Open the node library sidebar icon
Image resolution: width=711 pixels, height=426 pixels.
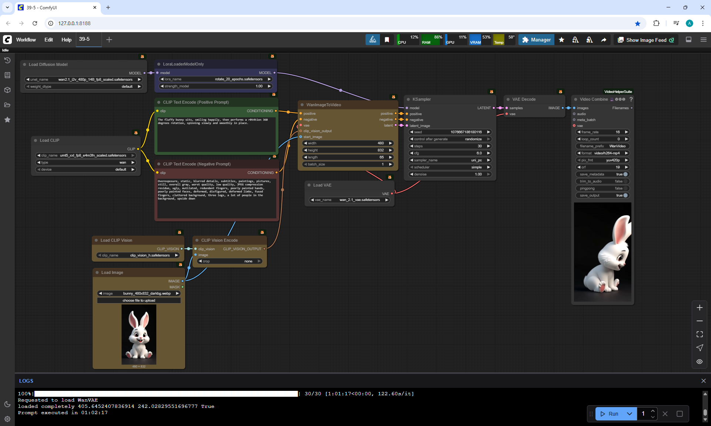coord(7,75)
